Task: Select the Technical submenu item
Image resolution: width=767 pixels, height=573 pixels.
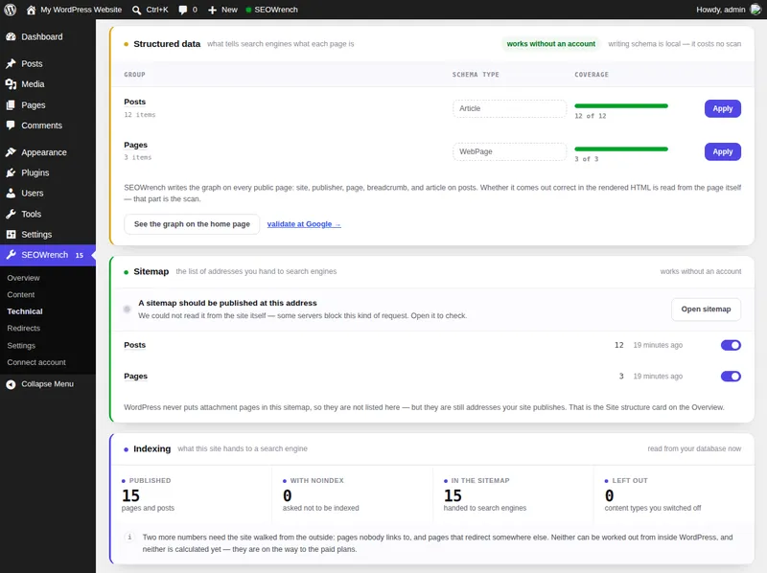Action: tap(25, 311)
